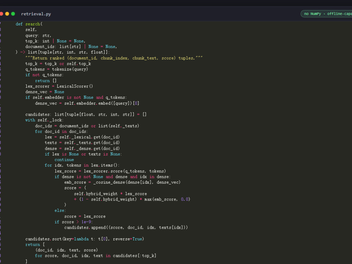The width and height of the screenshot is (352, 264).
Task: Click 'for score, doc_id, idx, text in candidates' line
Action: coord(96,256)
